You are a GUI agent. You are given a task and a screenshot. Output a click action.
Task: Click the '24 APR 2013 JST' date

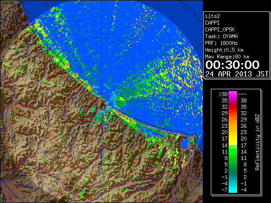click(237, 74)
